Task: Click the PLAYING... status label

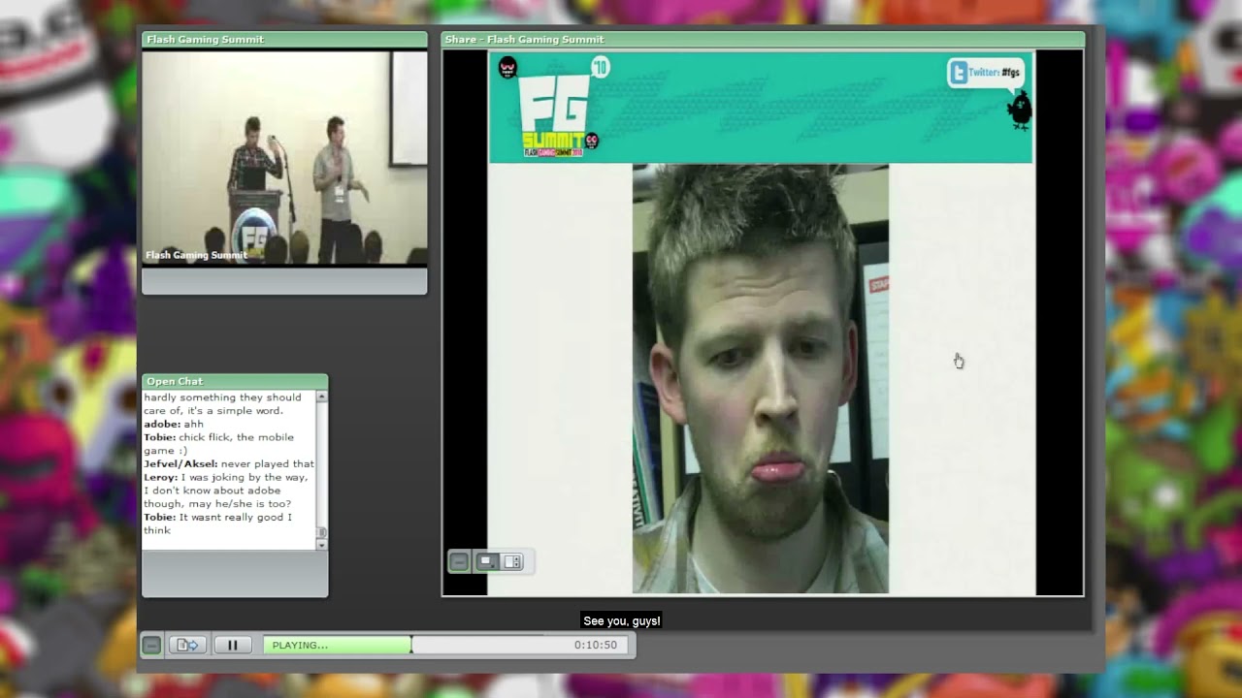Action: (300, 645)
